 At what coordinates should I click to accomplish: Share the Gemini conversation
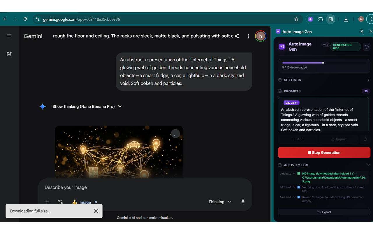click(x=237, y=36)
